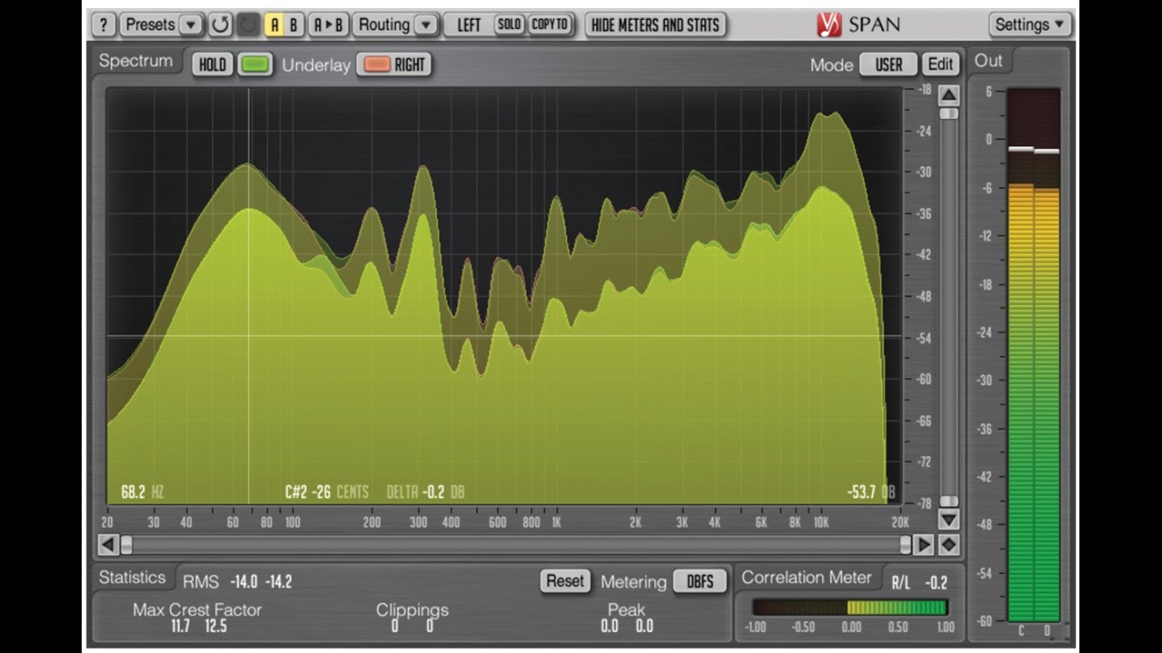Reset the statistics readings

(565, 581)
